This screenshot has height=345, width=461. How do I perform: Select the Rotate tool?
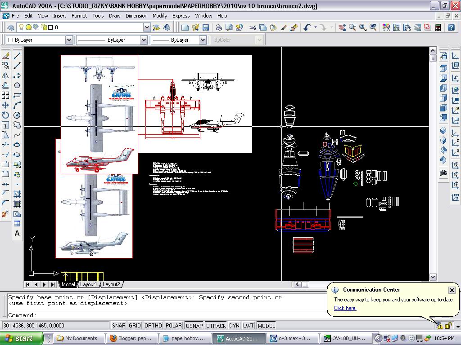point(5,115)
